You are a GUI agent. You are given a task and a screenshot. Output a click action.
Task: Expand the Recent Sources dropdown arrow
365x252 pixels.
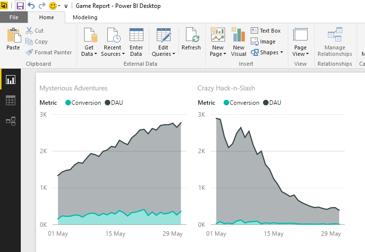pyautogui.click(x=123, y=54)
